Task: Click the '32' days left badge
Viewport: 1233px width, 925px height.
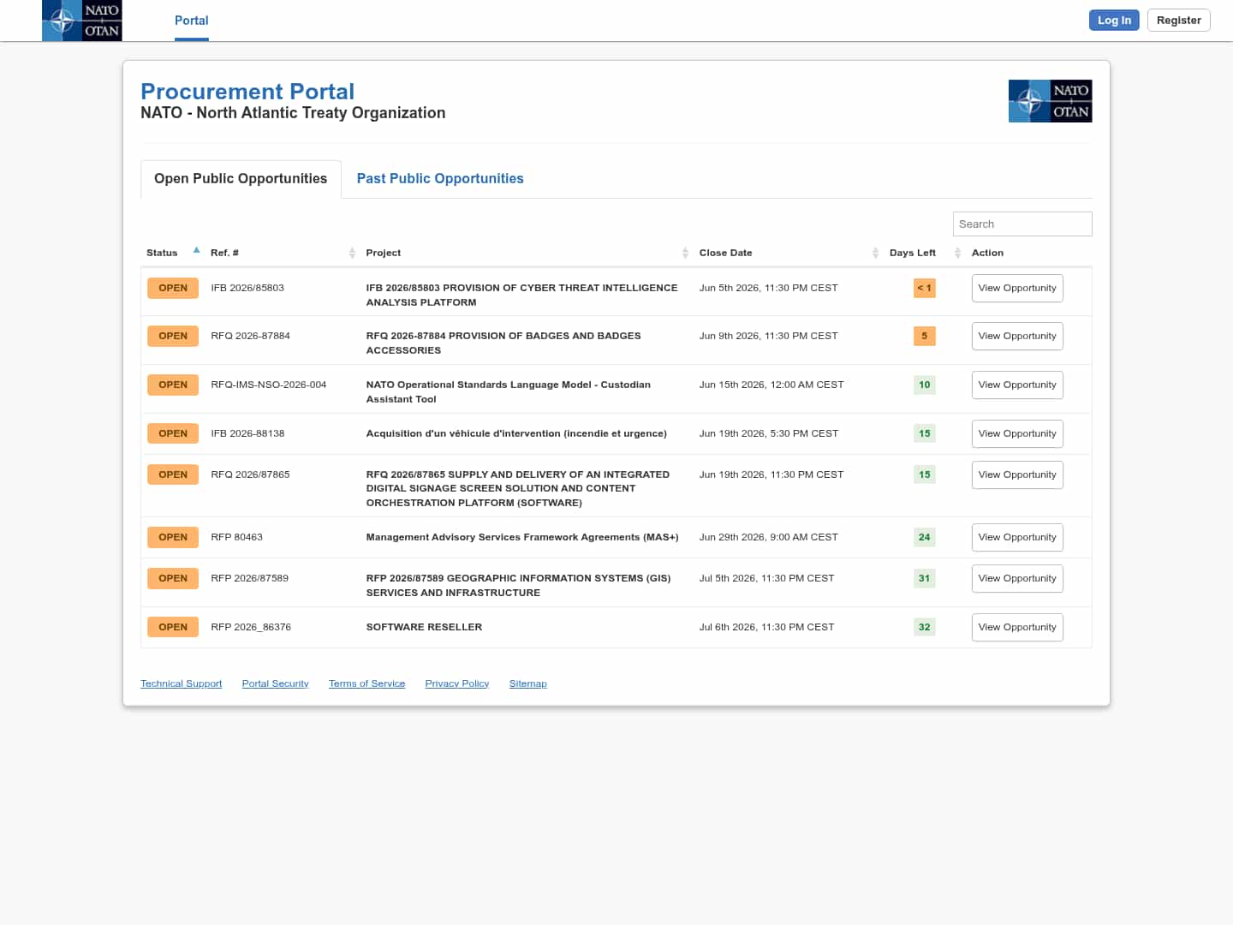Action: point(925,627)
